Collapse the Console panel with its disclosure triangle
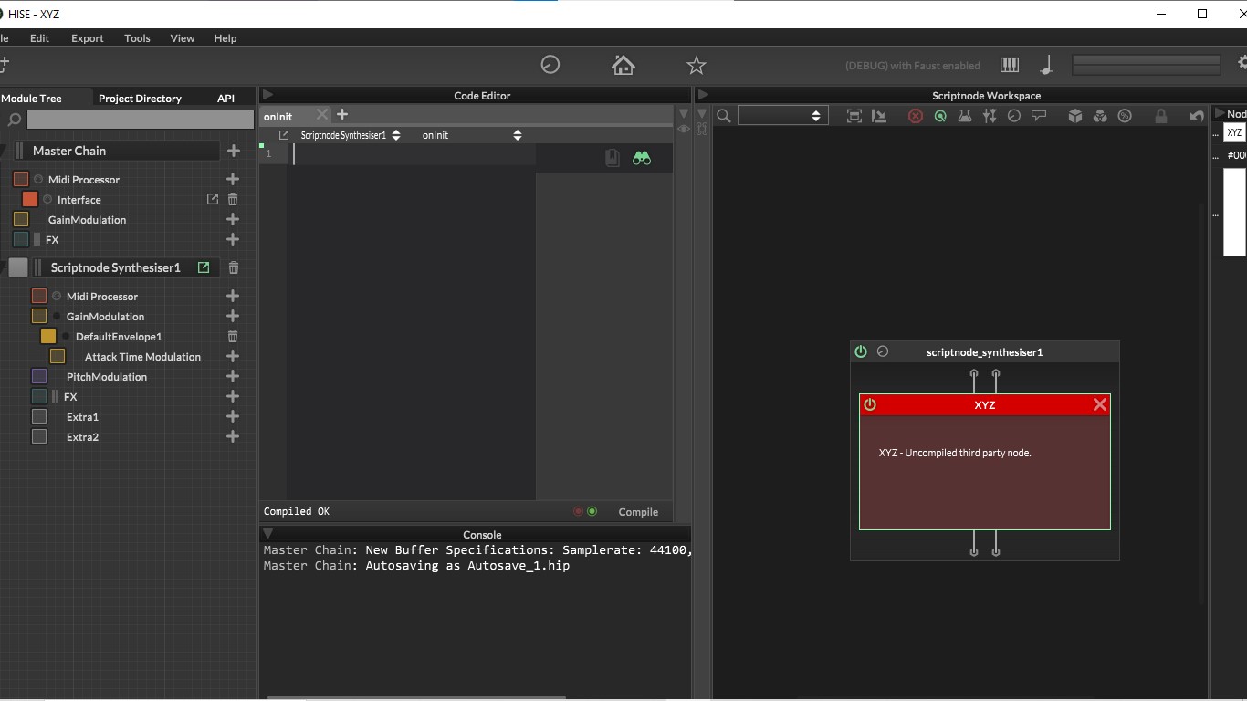This screenshot has height=701, width=1247. coord(267,534)
